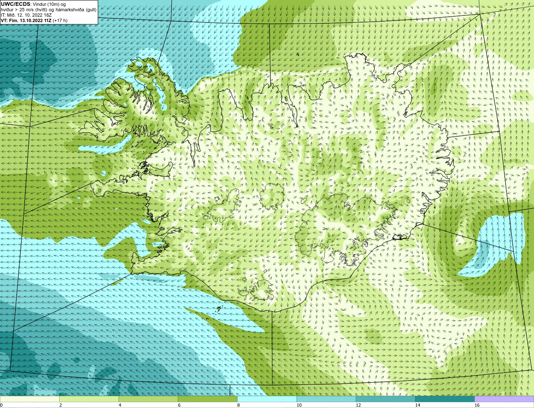Select the light cyan 8–10 m/s swatch
The width and height of the screenshot is (534, 408).
coord(267,399)
